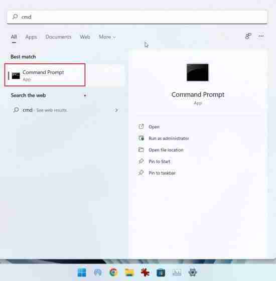Click the Command Prompt title in preview pane
276x281 pixels.
point(198,94)
